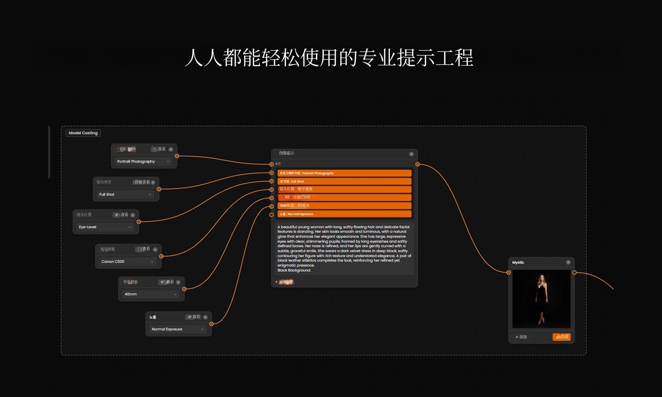Image resolution: width=662 pixels, height=397 pixels.
Task: Expand the Full Shot dropdown
Action: (126, 194)
